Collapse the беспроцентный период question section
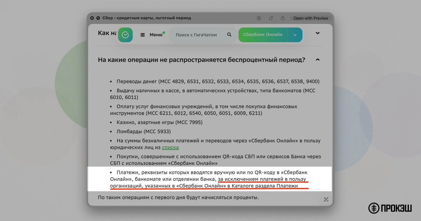 (317, 59)
